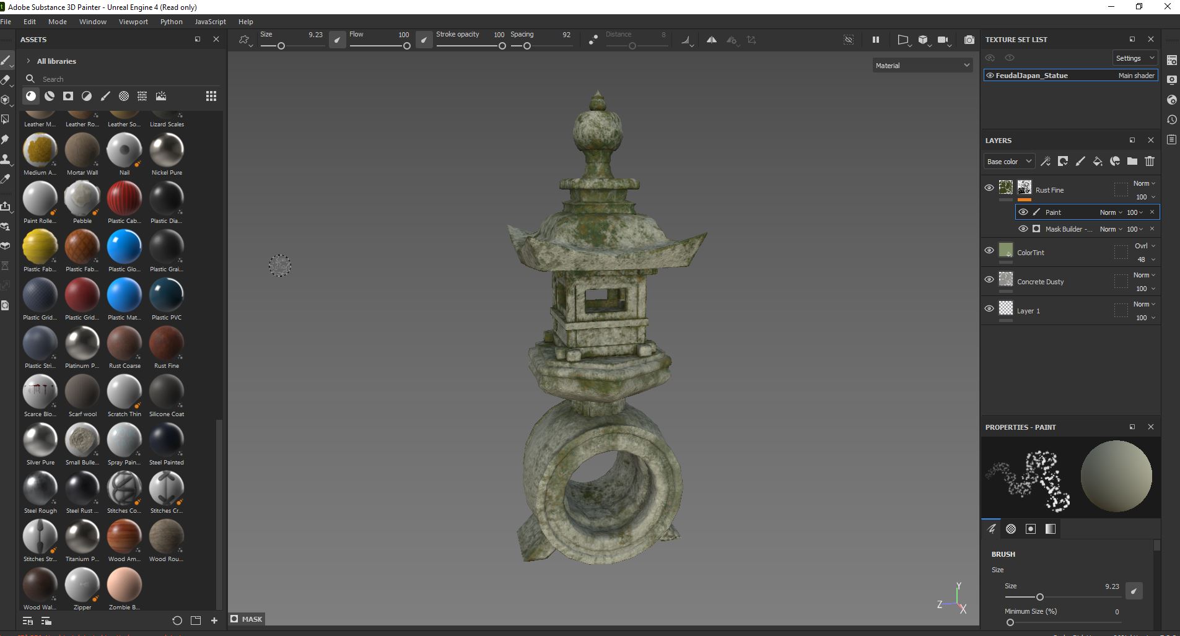The width and height of the screenshot is (1180, 636).
Task: Pause rendering with the pause icon
Action: [876, 40]
